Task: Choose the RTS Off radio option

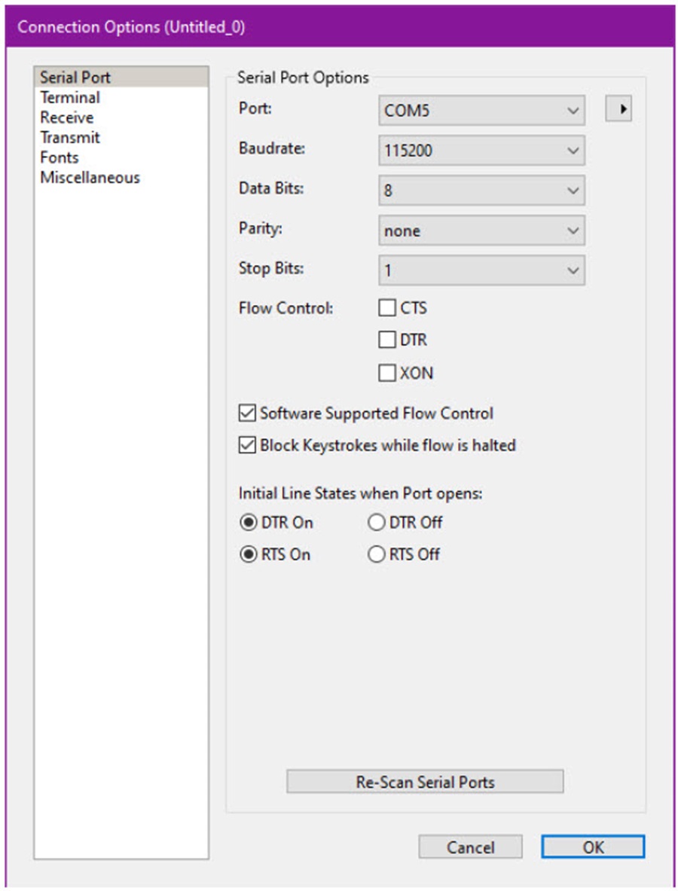Action: coord(376,554)
